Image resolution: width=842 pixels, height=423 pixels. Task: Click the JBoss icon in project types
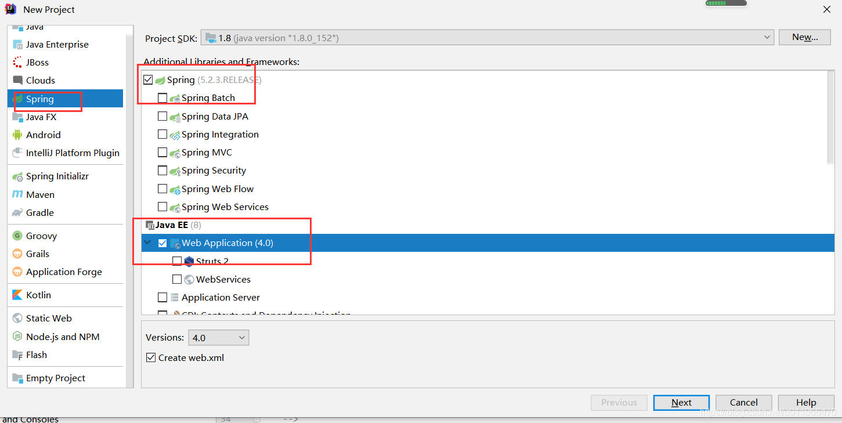pos(17,63)
